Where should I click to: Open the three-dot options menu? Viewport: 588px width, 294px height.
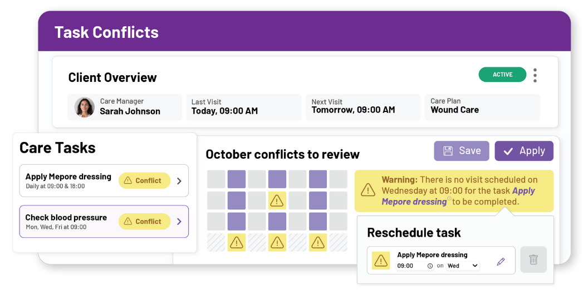(x=535, y=75)
